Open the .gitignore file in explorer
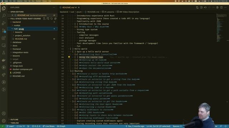The image size is (229, 128). [17, 63]
